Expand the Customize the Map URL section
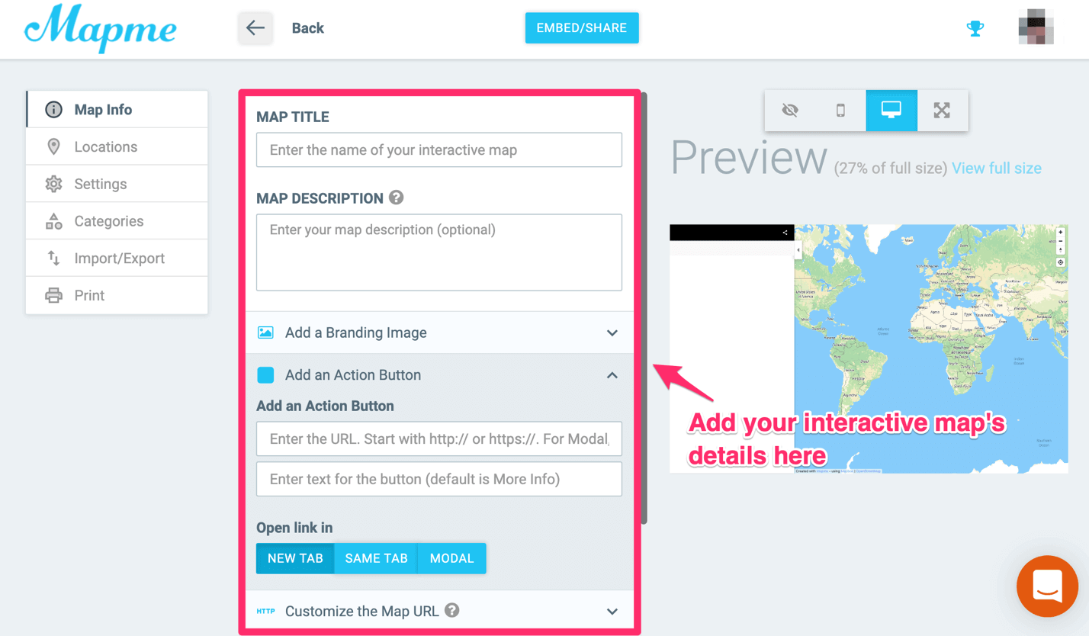This screenshot has width=1089, height=636. coord(439,611)
